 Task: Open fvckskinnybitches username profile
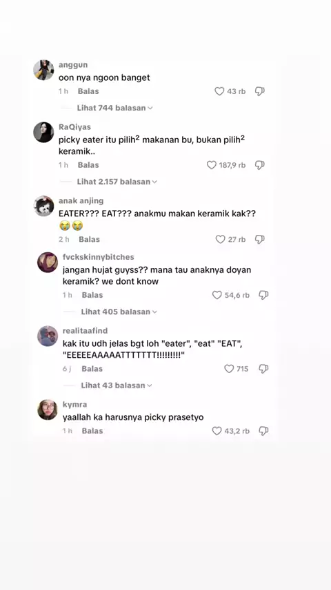pyautogui.click(x=99, y=257)
